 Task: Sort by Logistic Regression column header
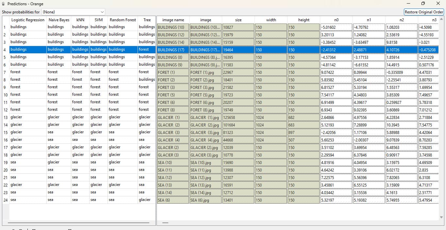coord(28,20)
